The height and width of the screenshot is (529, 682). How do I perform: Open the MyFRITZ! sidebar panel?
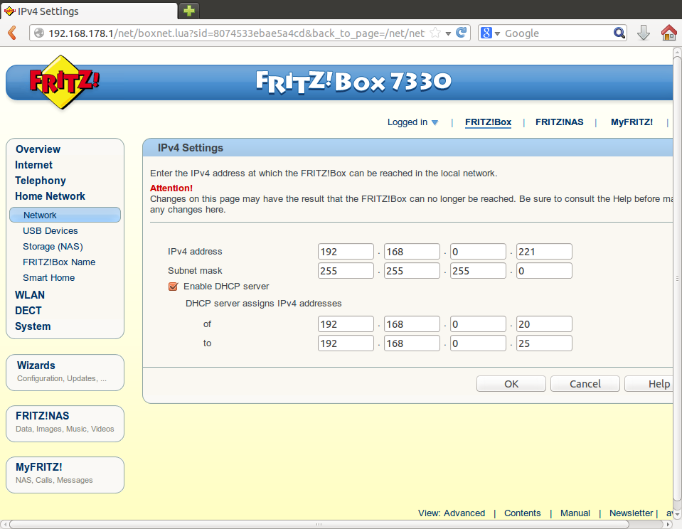point(65,475)
